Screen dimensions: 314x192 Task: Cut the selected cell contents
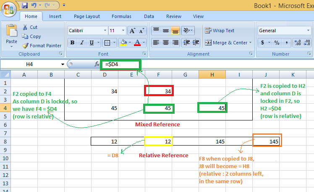tap(30, 27)
